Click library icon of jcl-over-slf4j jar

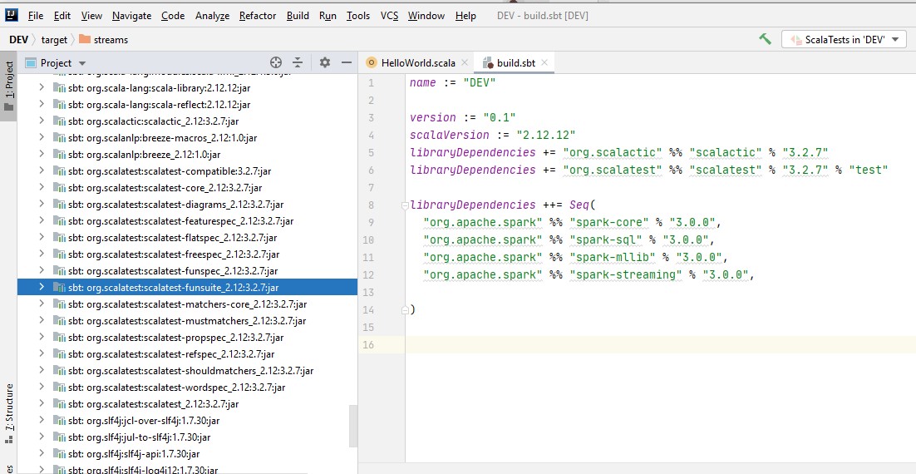tap(58, 420)
